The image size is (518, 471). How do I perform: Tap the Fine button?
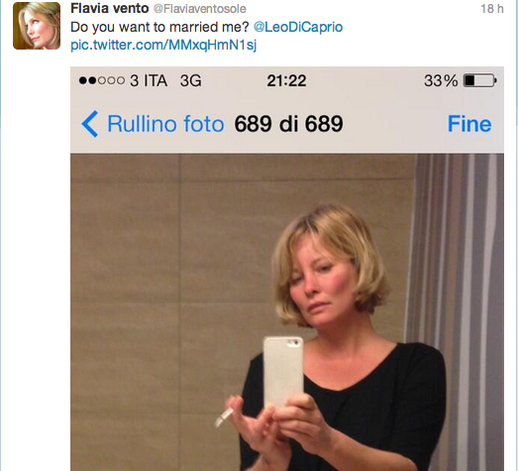pyautogui.click(x=469, y=124)
